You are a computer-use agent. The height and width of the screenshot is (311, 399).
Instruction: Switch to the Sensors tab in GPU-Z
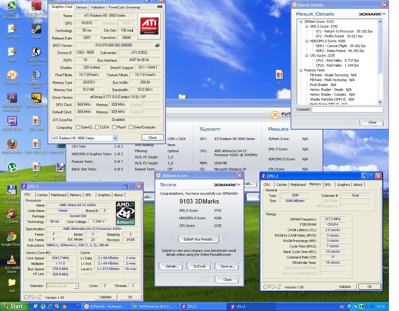coord(81,7)
